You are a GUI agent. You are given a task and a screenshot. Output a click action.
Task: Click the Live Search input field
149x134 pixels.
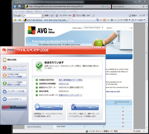pyautogui.click(x=127, y=7)
